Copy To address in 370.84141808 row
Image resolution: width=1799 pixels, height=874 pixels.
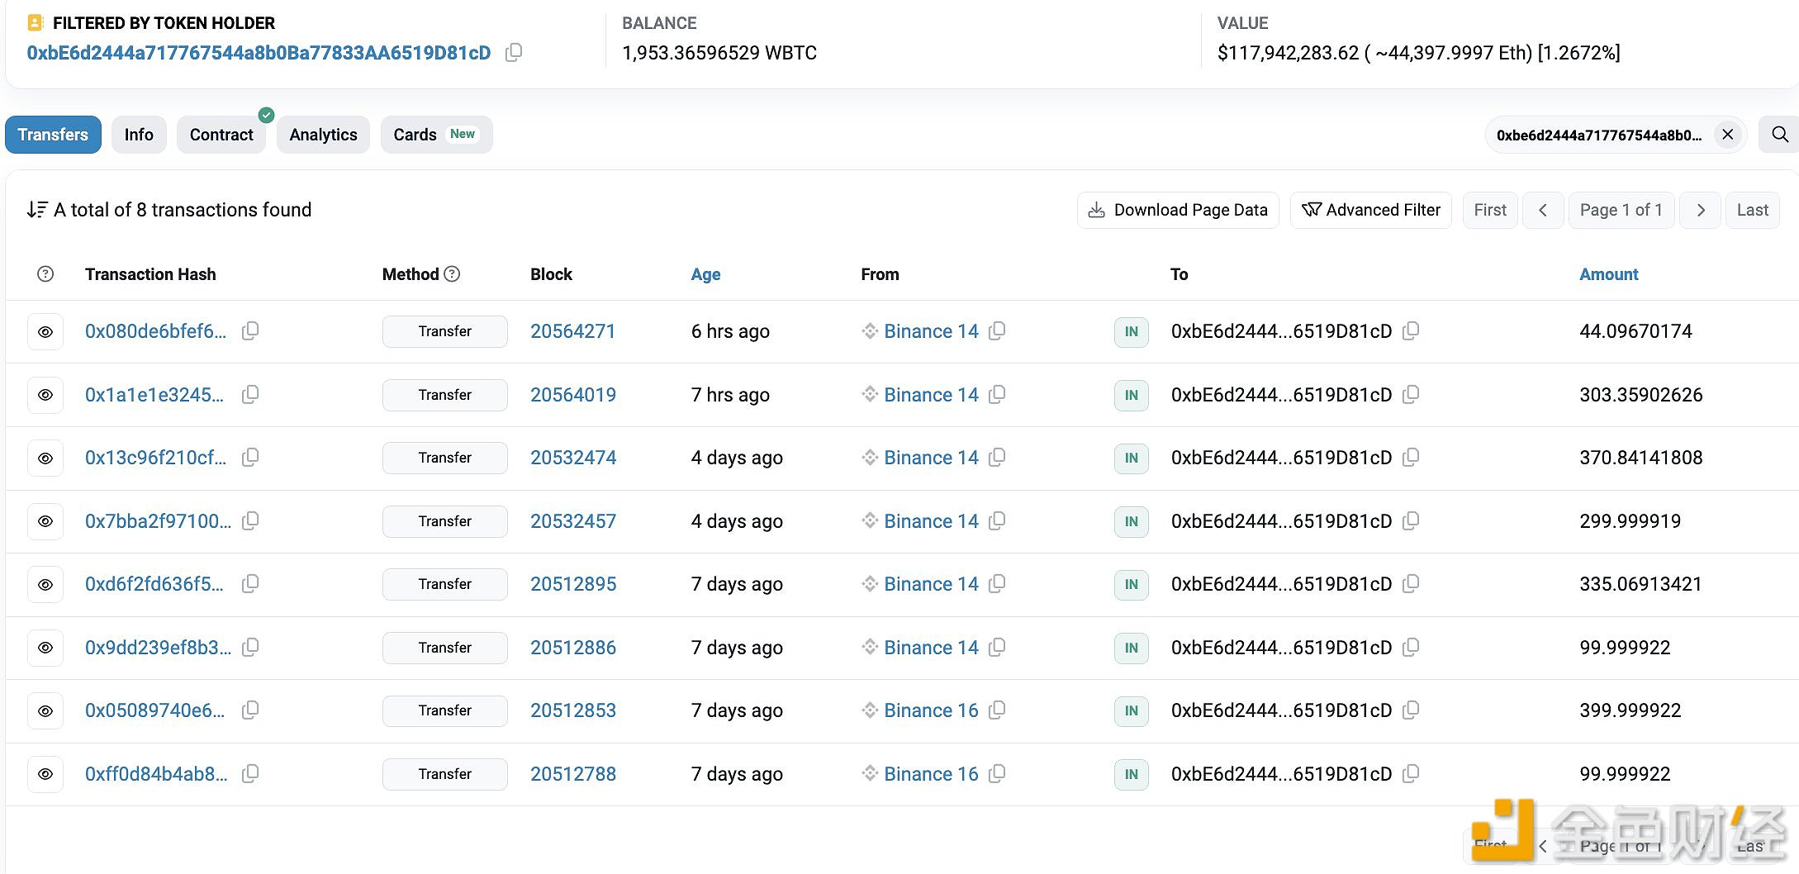[x=1411, y=458]
